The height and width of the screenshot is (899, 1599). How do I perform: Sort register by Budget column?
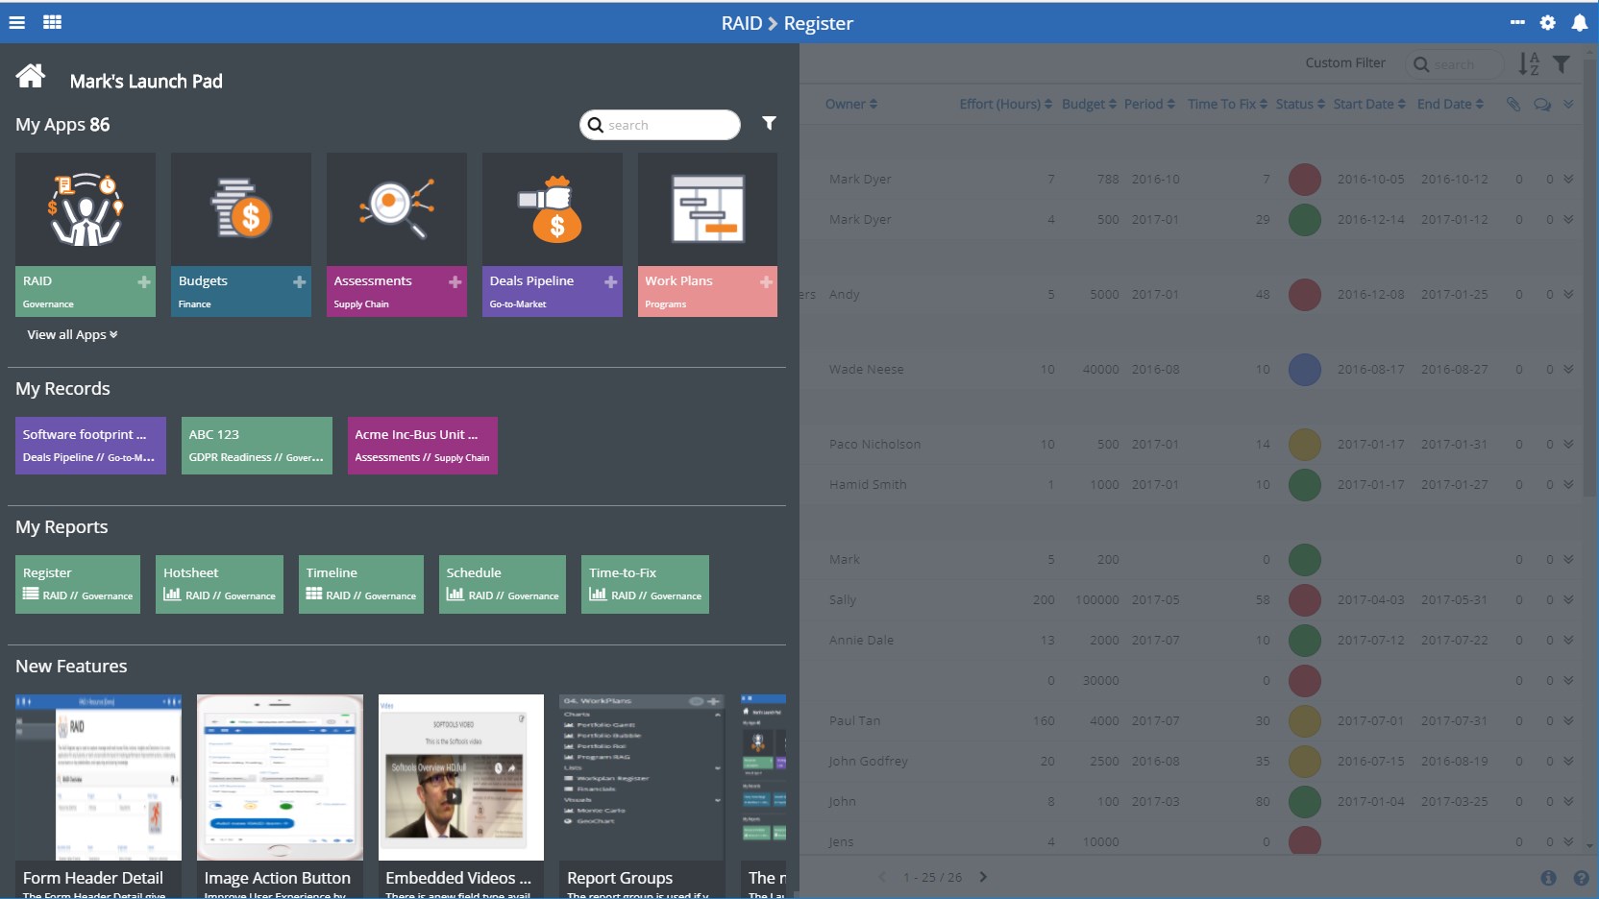(x=1089, y=104)
